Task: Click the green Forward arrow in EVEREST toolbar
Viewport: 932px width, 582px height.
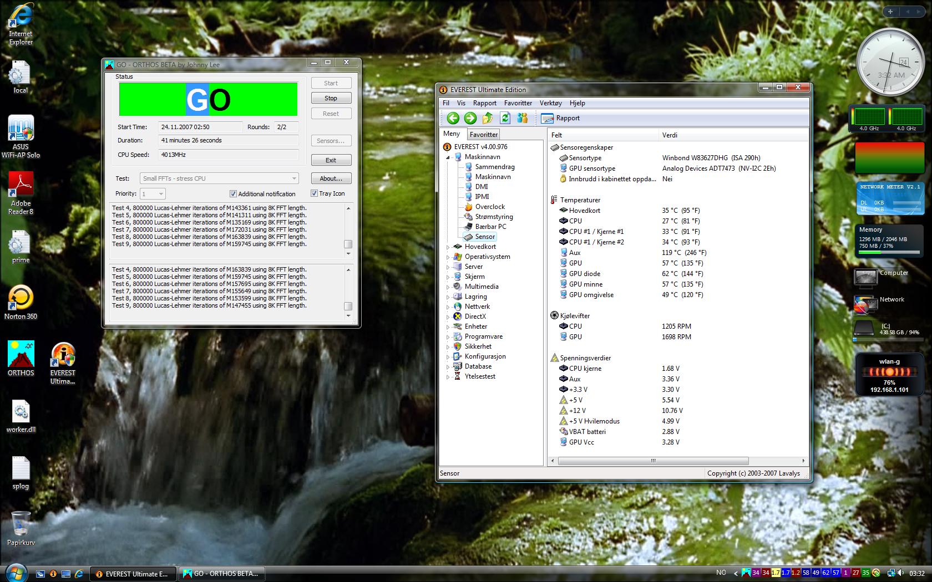Action: point(470,118)
